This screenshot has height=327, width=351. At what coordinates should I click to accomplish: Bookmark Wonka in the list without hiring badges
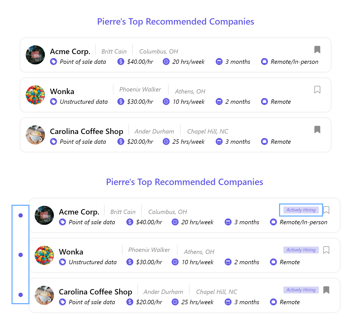[317, 89]
